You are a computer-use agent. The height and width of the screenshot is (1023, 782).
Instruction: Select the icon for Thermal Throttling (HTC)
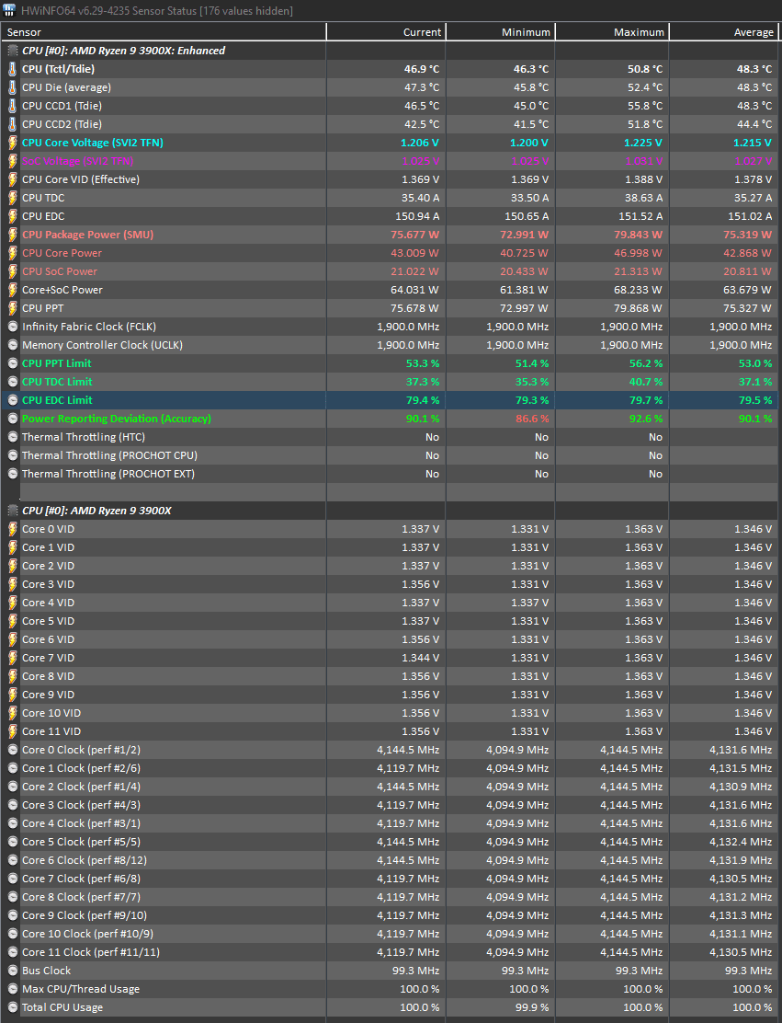click(12, 437)
